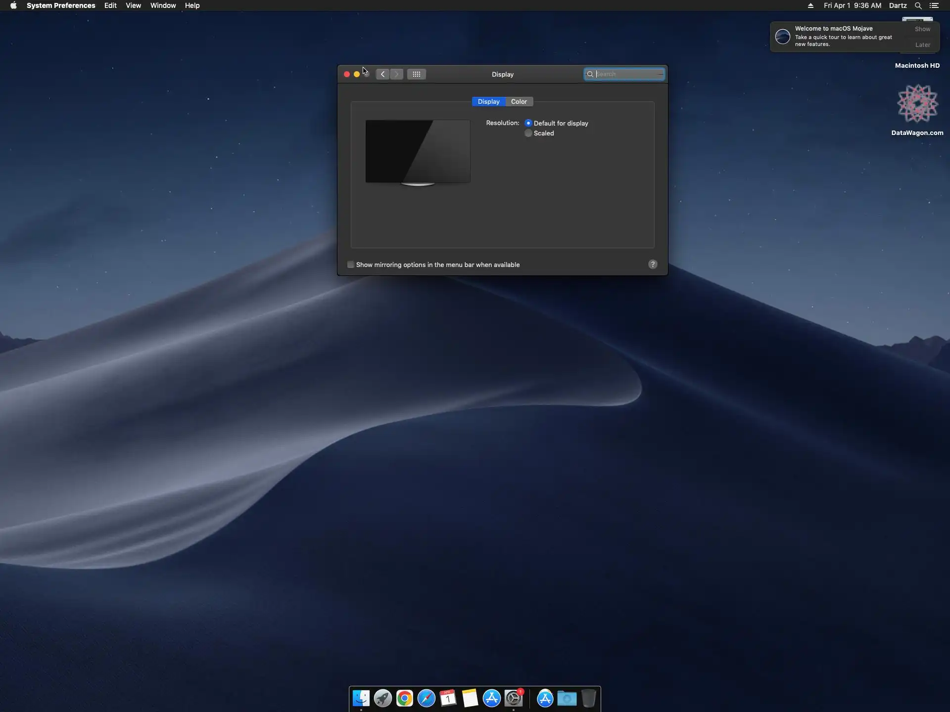
Task: Open the Apple menu
Action: pyautogui.click(x=13, y=5)
